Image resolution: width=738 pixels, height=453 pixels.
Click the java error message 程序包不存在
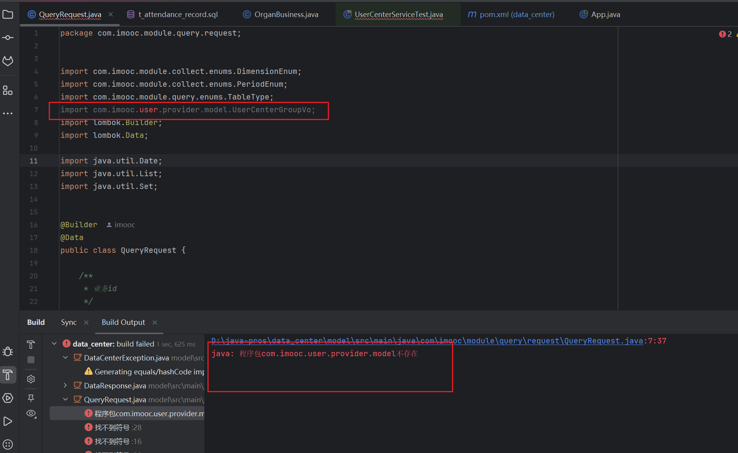click(x=315, y=353)
